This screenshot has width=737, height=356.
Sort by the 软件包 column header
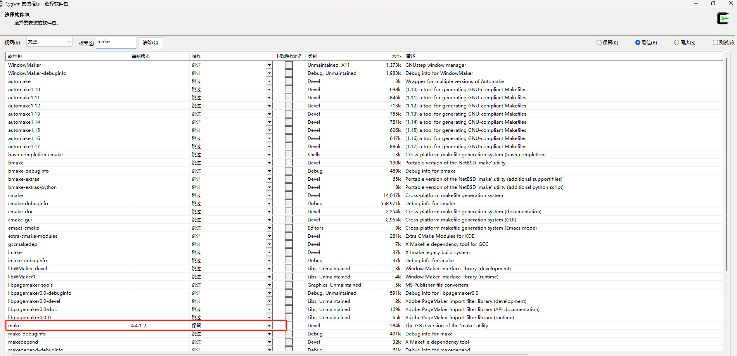tap(67, 56)
